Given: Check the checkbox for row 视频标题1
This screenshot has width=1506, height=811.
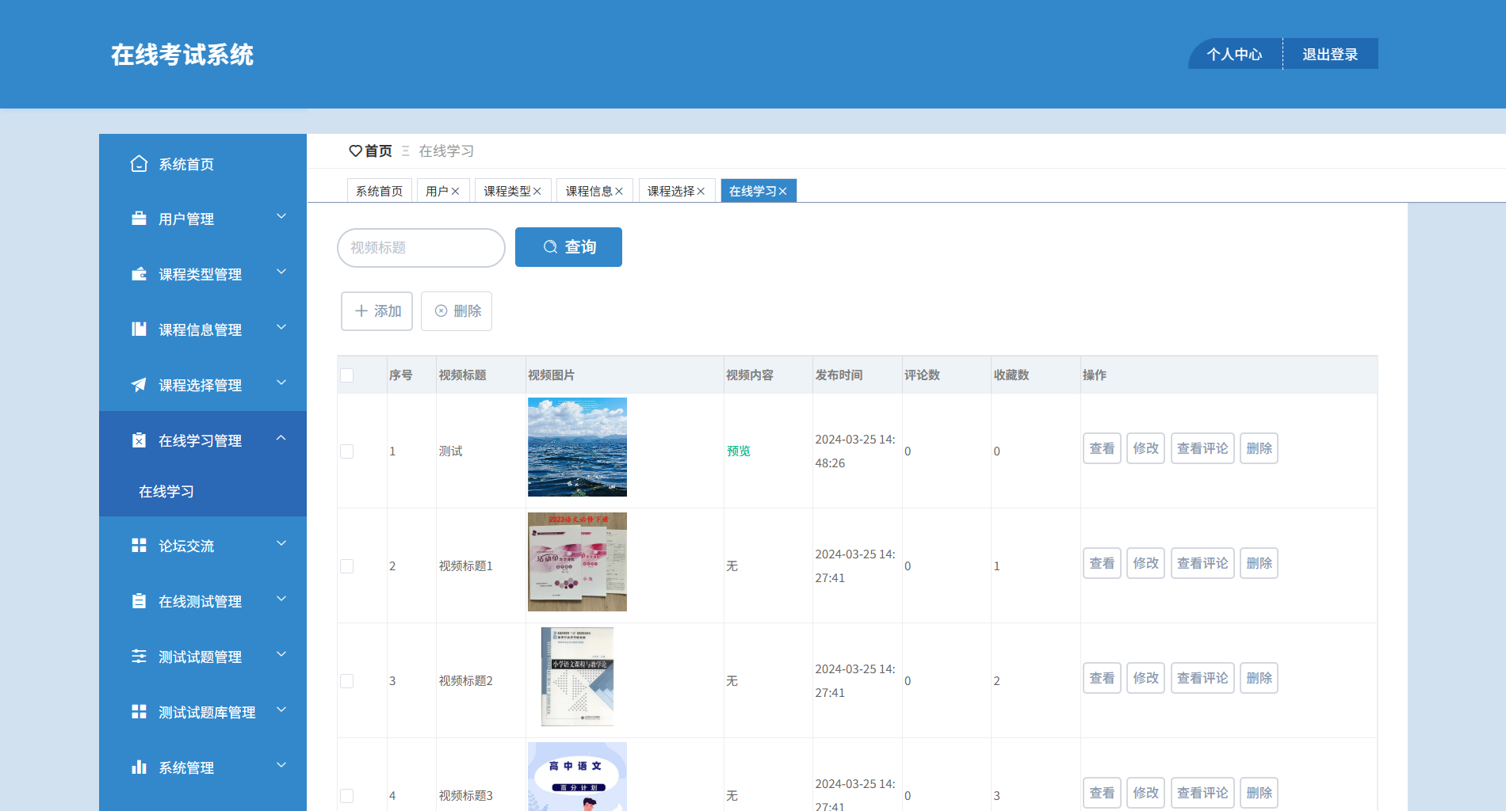Looking at the screenshot, I should coord(347,566).
